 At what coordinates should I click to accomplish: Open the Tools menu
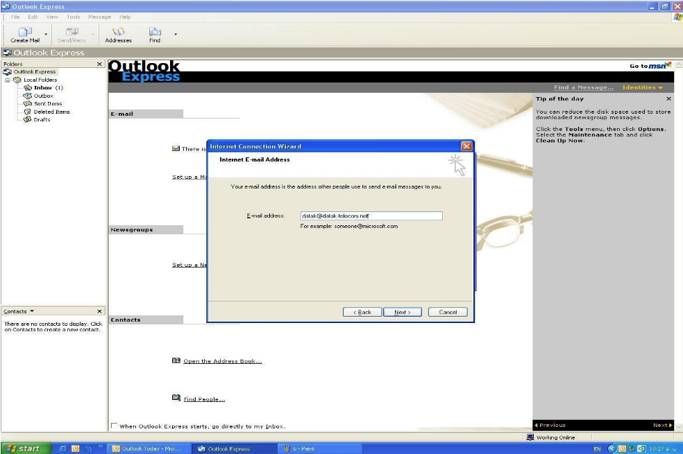tap(73, 17)
